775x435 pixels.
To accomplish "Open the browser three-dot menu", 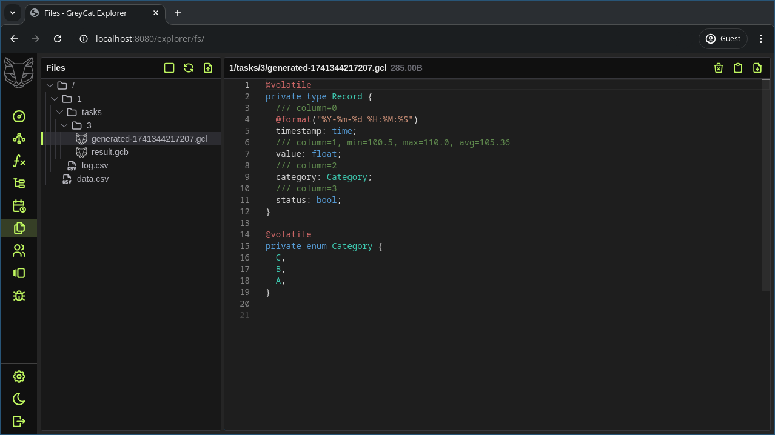I will click(761, 38).
